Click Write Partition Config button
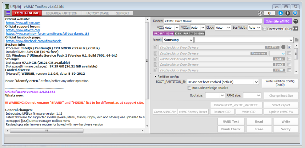 click(281, 83)
